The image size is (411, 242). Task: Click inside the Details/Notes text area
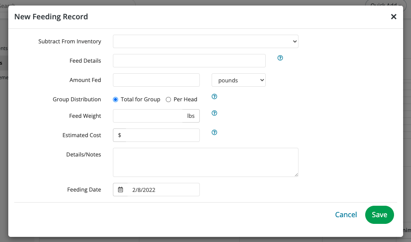click(x=205, y=162)
